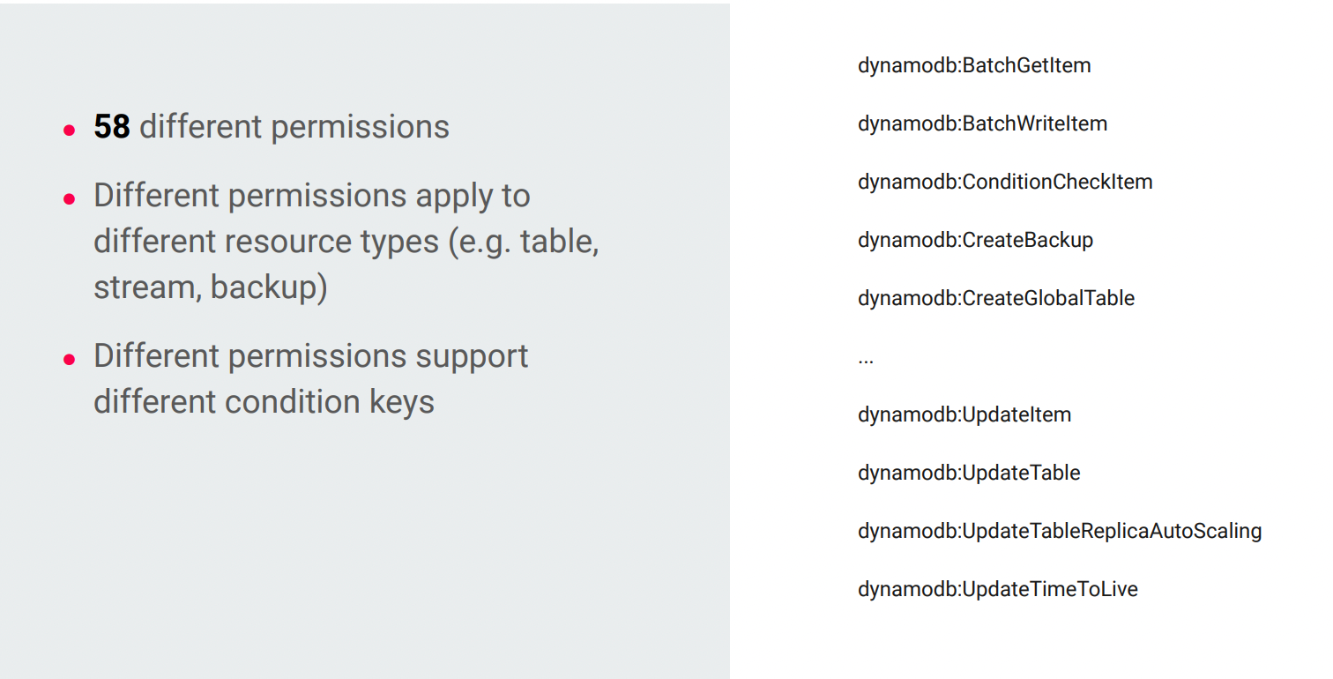
Task: Click the dynamodb:BatchGetItem permission text
Action: (974, 65)
